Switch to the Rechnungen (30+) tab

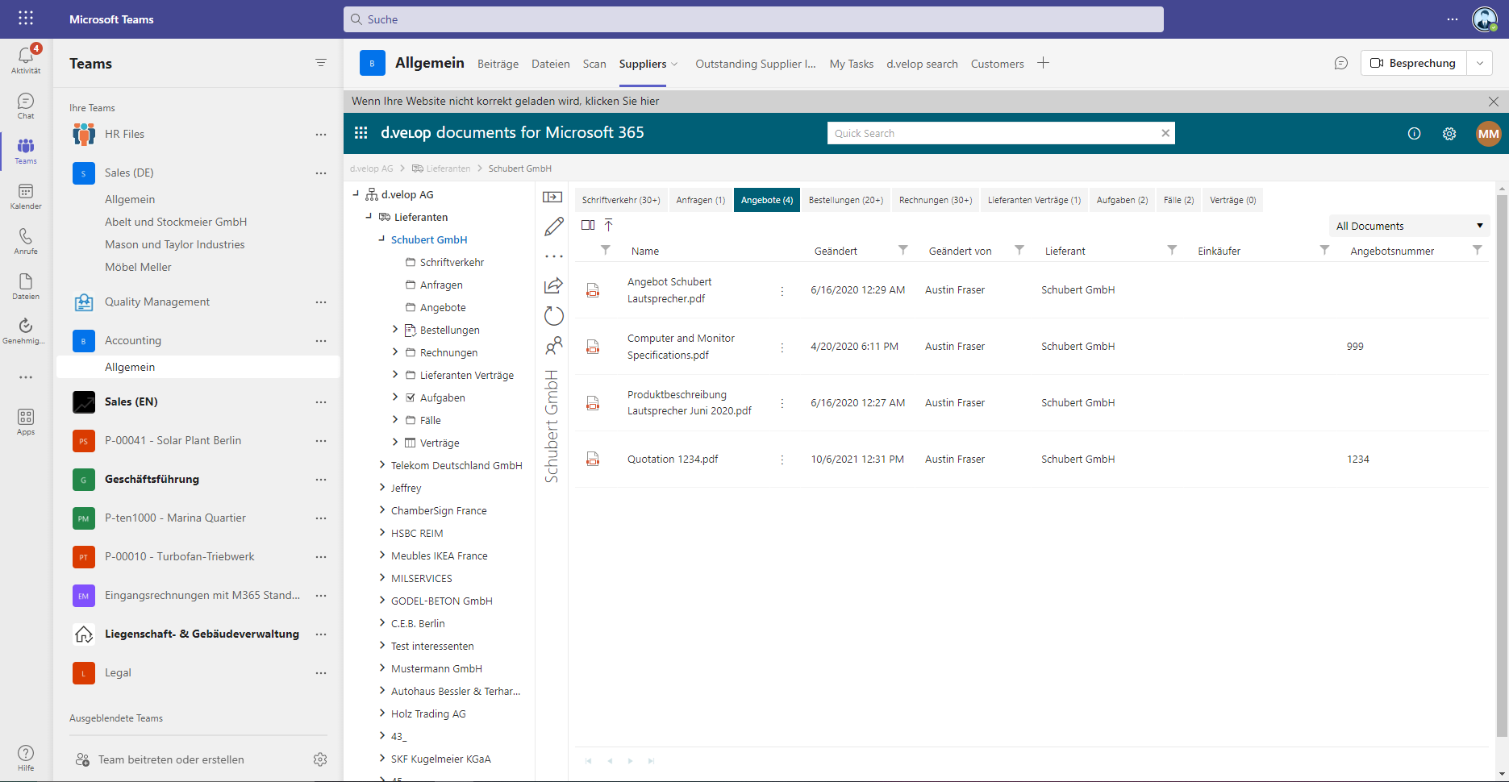(936, 200)
